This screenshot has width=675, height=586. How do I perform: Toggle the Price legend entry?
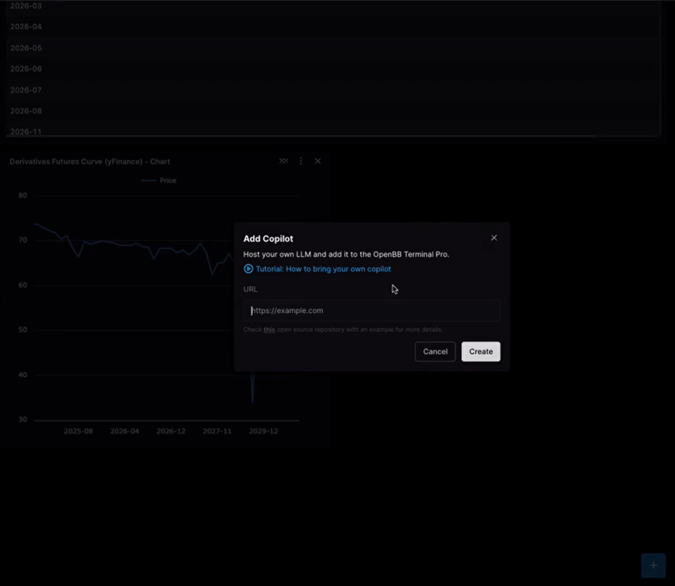159,181
